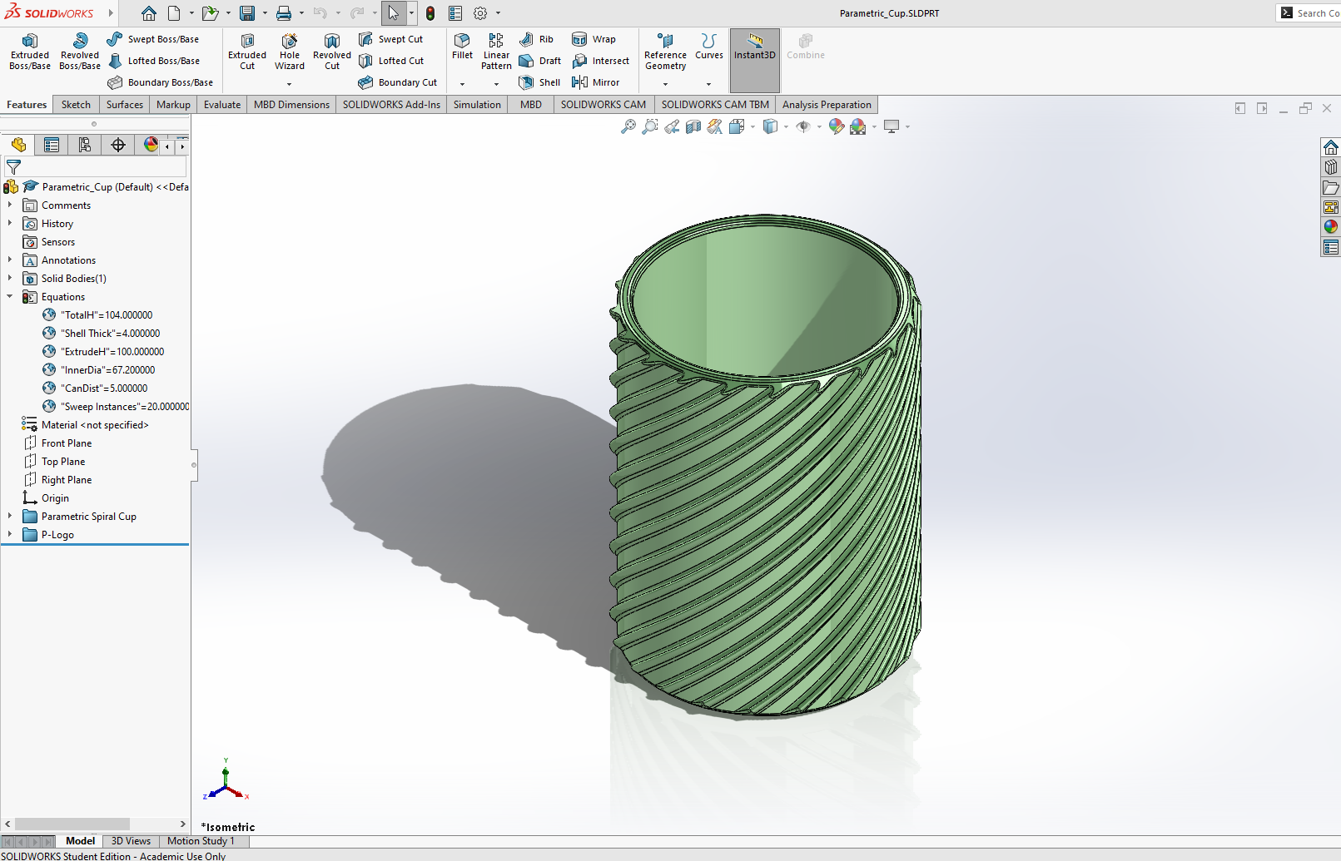The height and width of the screenshot is (861, 1341).
Task: Switch to the Sketch ribbon tab
Action: pyautogui.click(x=76, y=104)
